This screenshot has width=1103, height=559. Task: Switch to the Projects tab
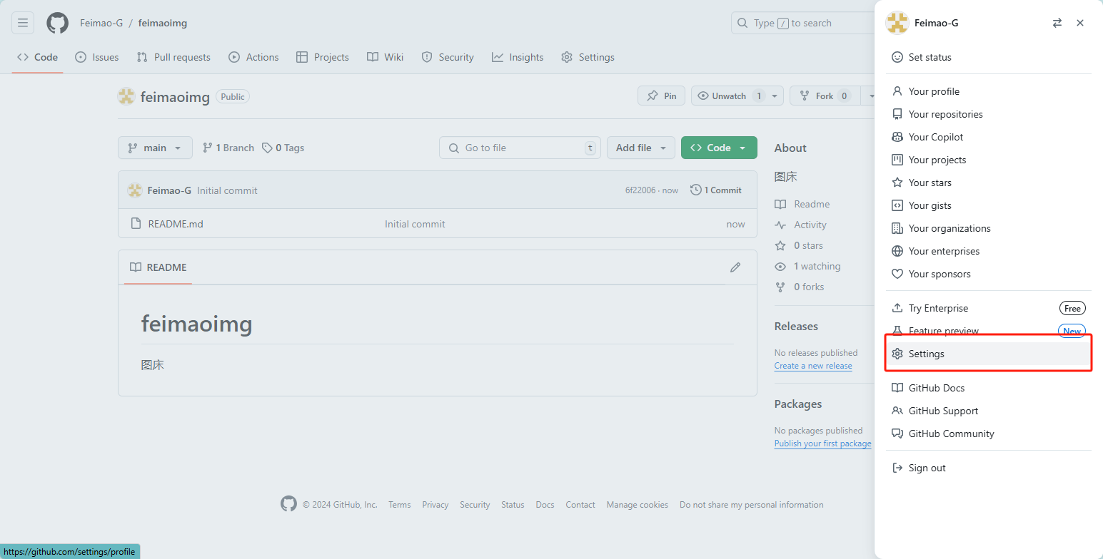pyautogui.click(x=323, y=57)
